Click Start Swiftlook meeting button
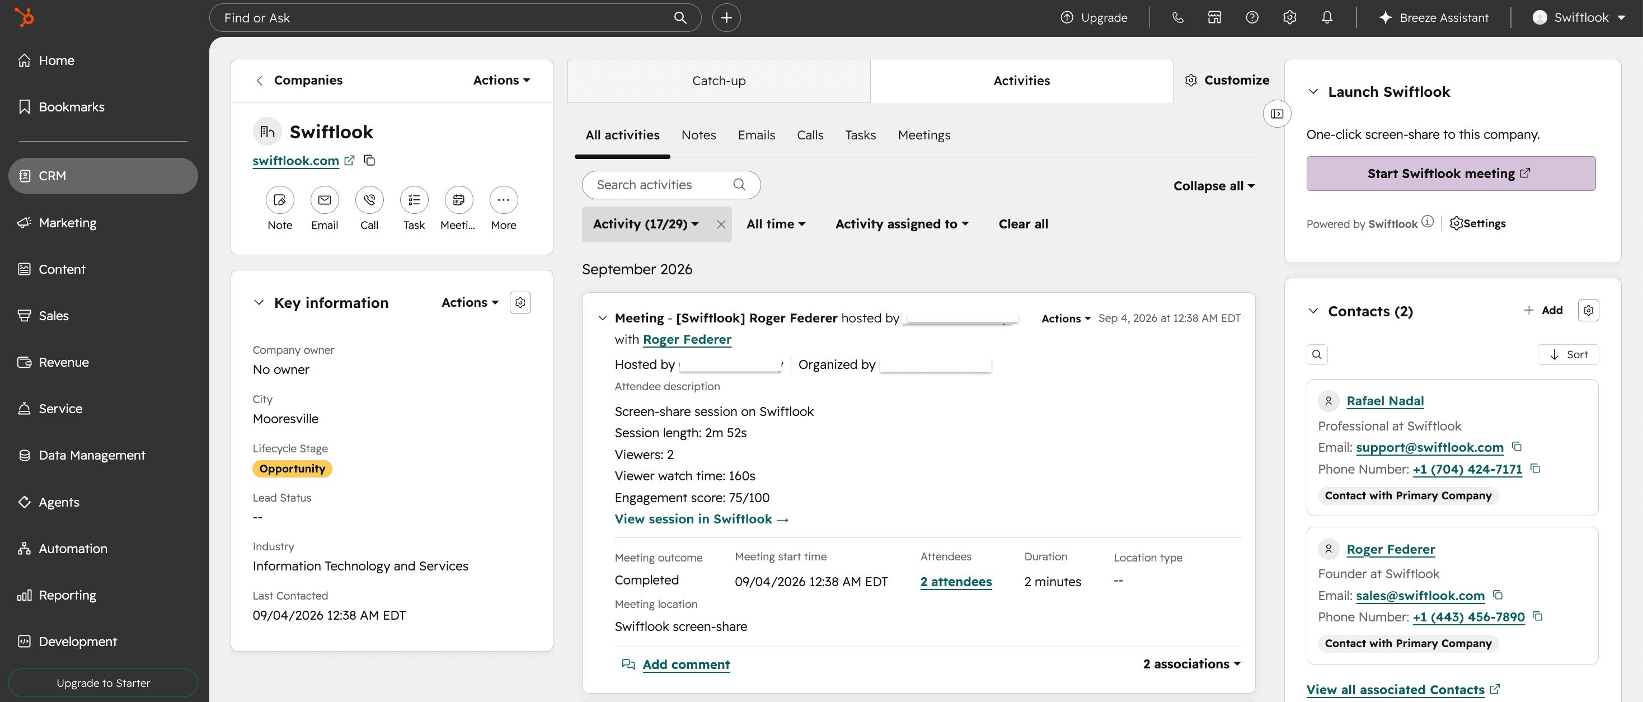The width and height of the screenshot is (1643, 702). 1451,174
